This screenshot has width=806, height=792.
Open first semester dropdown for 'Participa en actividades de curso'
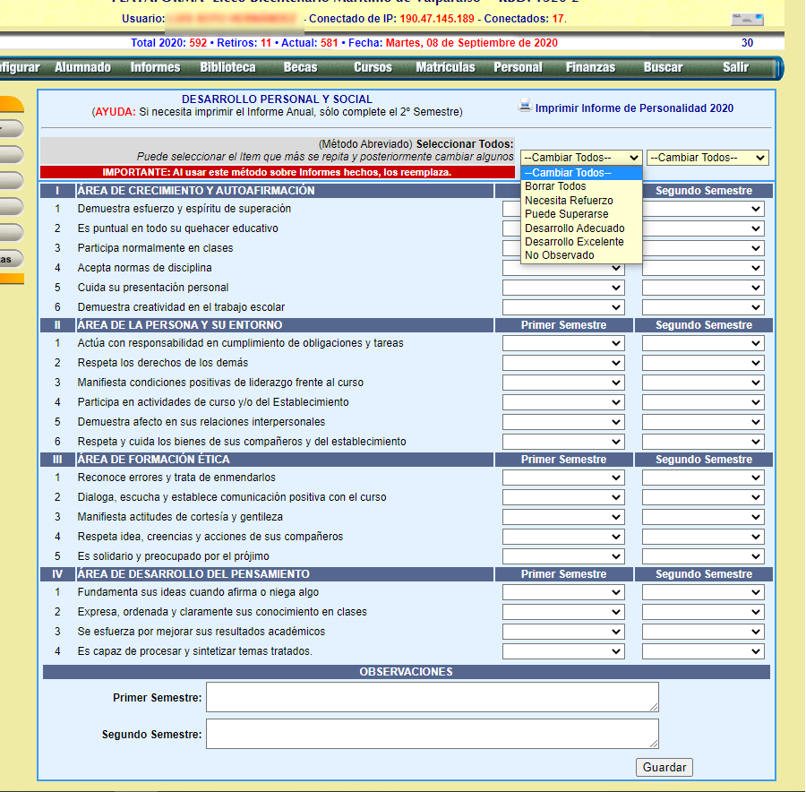tap(563, 402)
